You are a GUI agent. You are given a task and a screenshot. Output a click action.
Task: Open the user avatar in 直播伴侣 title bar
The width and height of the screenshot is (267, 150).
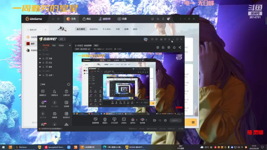tap(146, 39)
